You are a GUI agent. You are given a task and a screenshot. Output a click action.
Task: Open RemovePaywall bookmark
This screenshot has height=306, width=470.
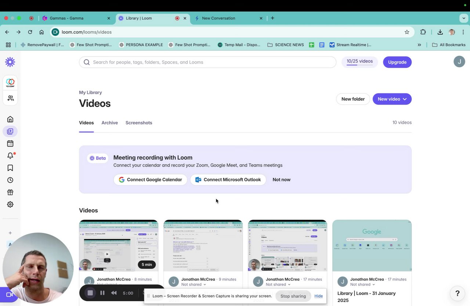click(x=42, y=45)
